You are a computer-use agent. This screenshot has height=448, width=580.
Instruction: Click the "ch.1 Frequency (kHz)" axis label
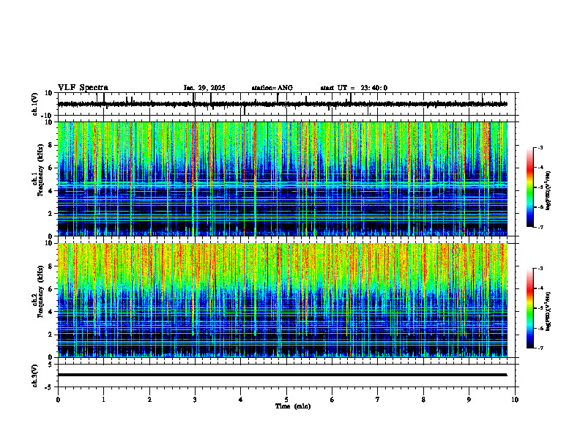37,179
